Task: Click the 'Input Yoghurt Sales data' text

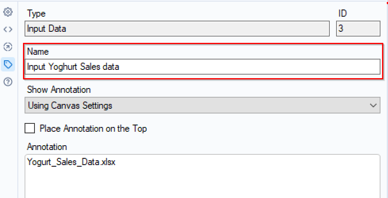Action: (x=73, y=67)
